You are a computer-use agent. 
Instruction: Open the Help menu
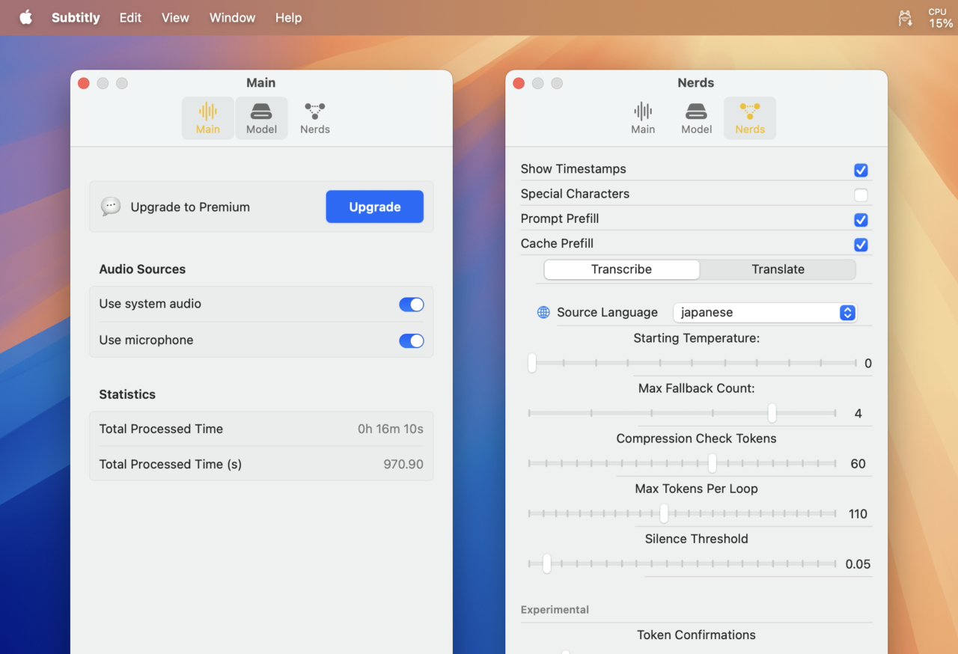pyautogui.click(x=288, y=18)
